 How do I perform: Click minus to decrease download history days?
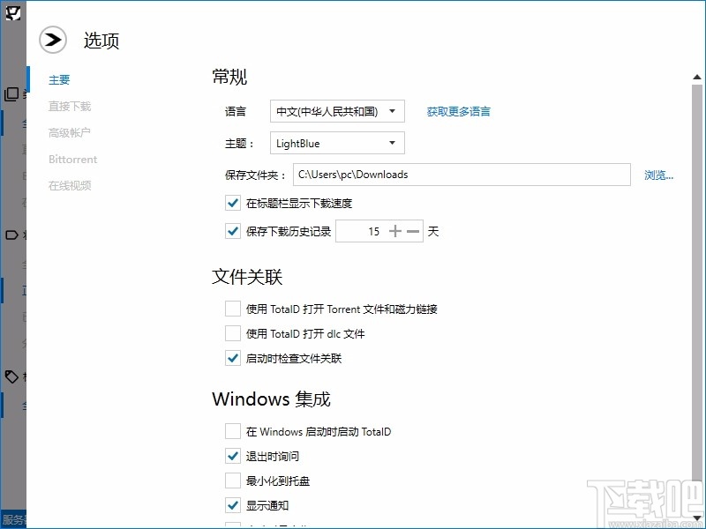411,230
